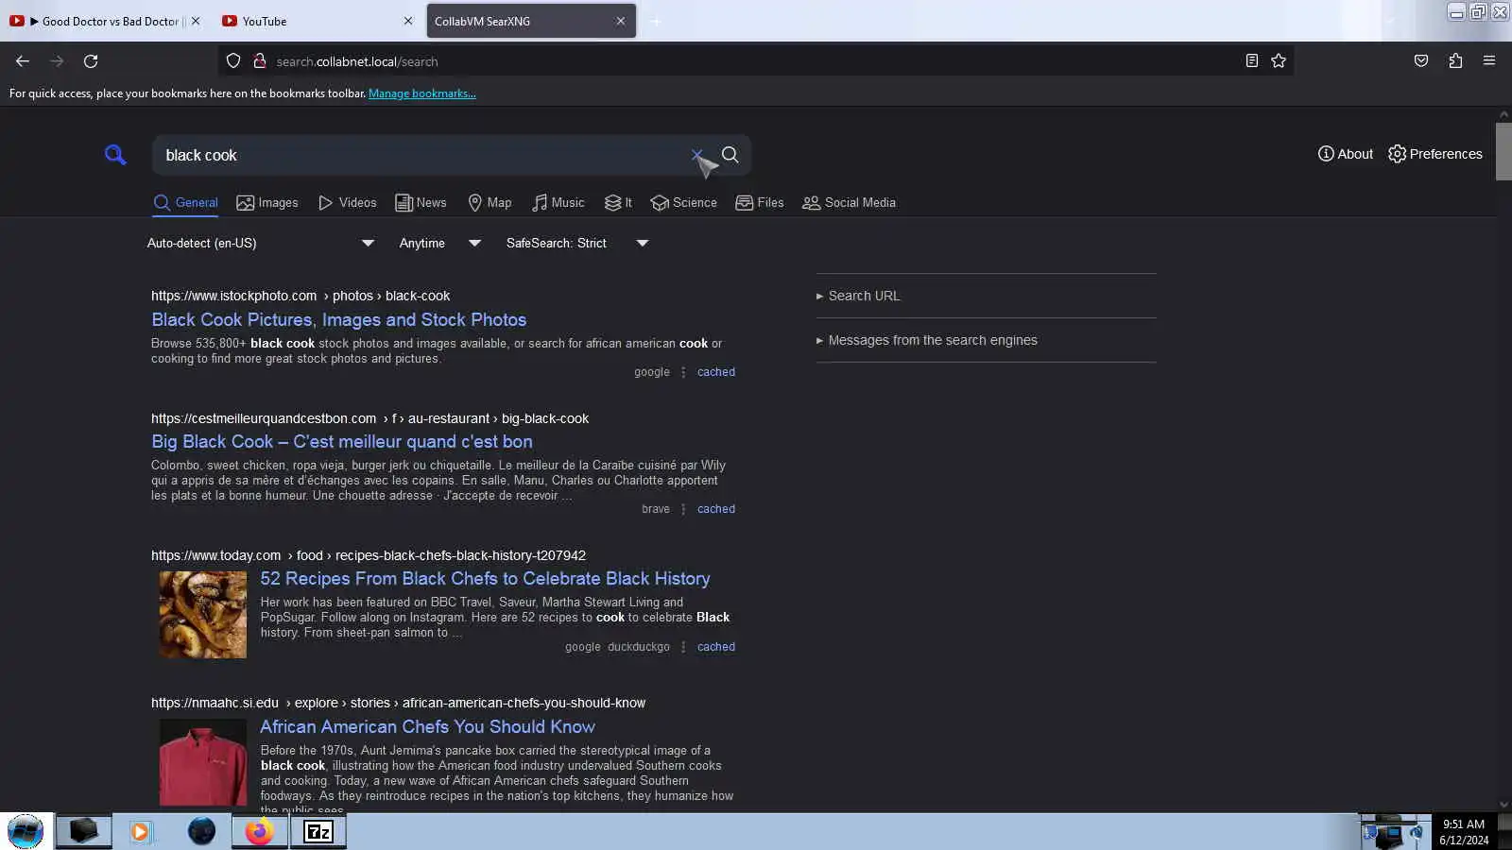Open 7-Zip from the taskbar
1512x850 pixels.
click(x=318, y=831)
